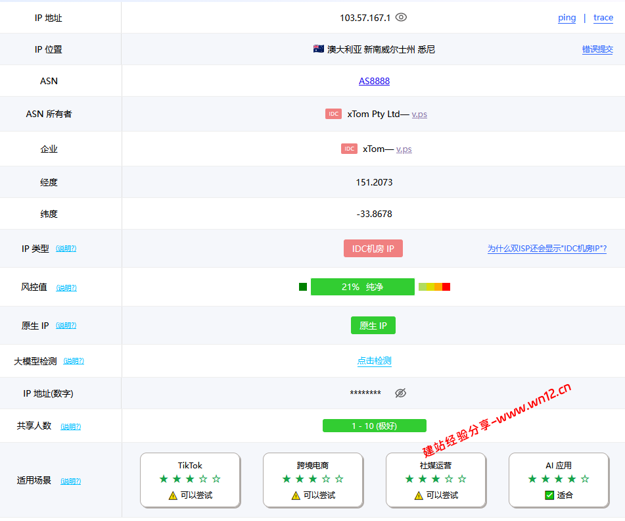The image size is (625, 521).
Task: Open 说明 help link for 原生 IP
Action: click(66, 326)
